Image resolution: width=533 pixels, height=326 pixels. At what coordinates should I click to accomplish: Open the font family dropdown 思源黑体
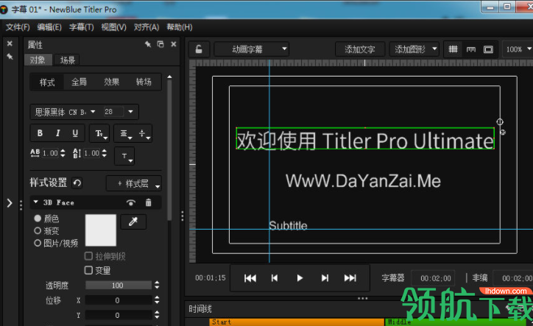click(x=64, y=112)
